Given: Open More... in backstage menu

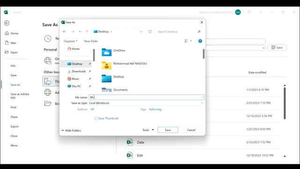Looking at the screenshot, I should coord(15,146).
